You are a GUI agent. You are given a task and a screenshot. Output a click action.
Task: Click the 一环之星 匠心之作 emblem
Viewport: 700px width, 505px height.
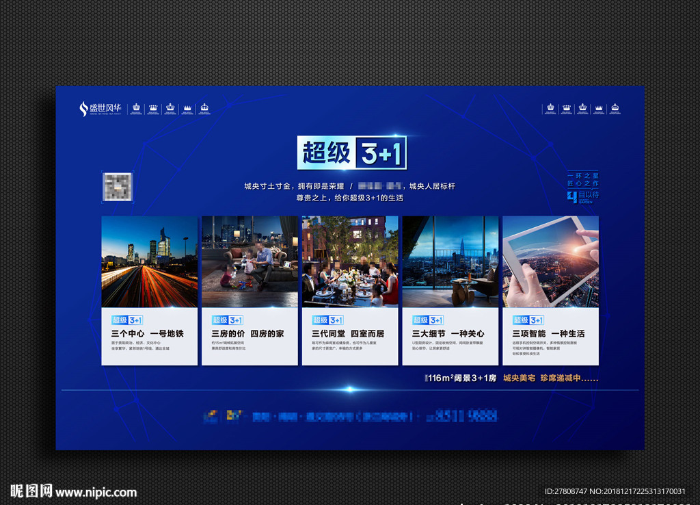tap(583, 180)
